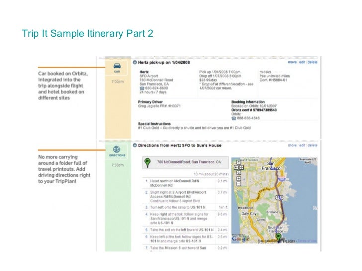This screenshot has height=271, width=362.
Task: Zoom in on the map
Action: point(239,179)
